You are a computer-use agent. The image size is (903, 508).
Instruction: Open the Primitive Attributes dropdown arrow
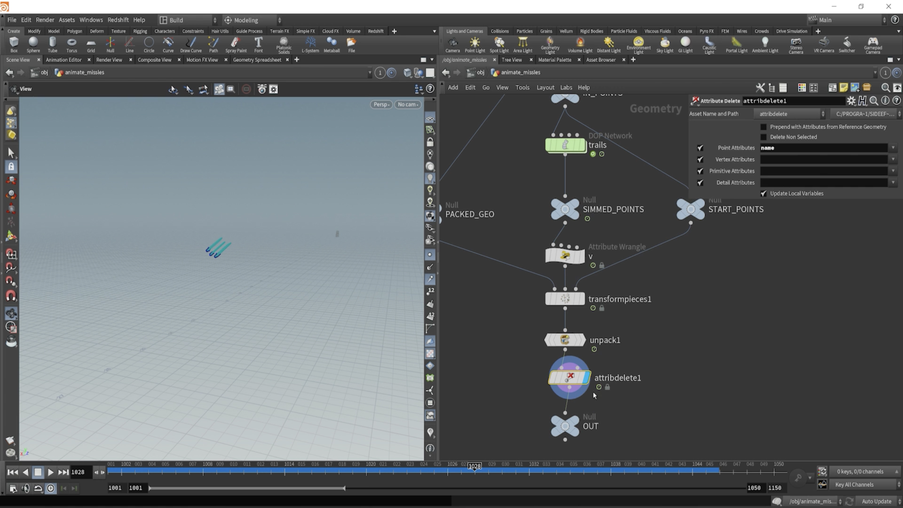coord(893,171)
